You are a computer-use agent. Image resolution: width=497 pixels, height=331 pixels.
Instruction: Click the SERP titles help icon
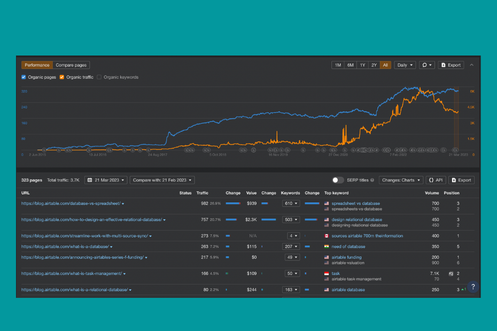click(372, 180)
